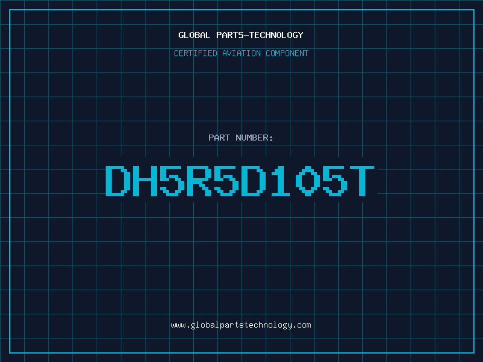Select the word CERTIFIED in the subtitle

pos(196,53)
